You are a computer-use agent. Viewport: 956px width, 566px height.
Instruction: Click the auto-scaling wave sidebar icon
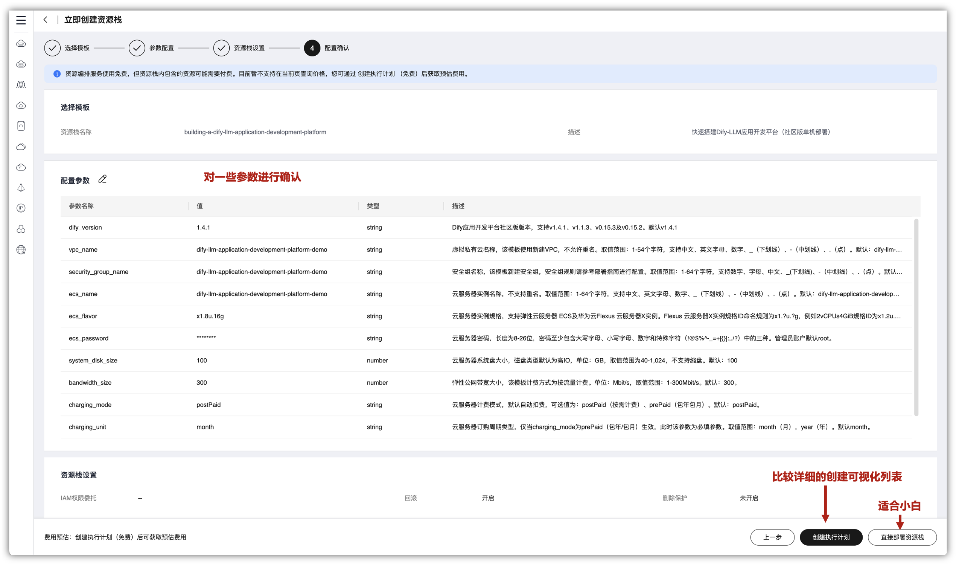point(21,85)
